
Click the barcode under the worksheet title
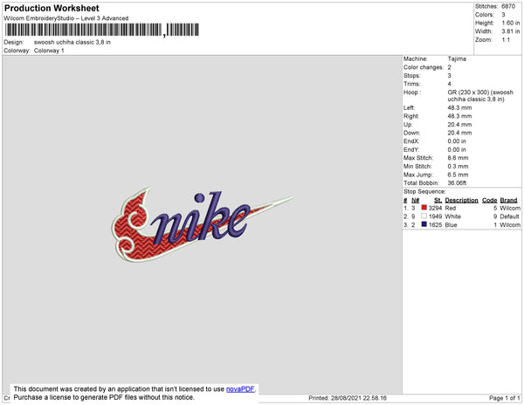[102, 30]
